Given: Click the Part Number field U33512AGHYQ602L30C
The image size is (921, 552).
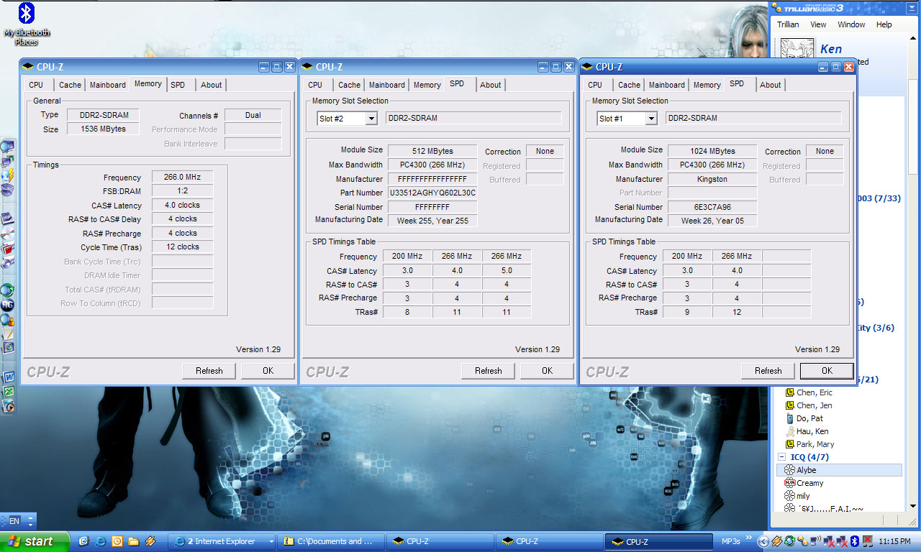Looking at the screenshot, I should [432, 193].
